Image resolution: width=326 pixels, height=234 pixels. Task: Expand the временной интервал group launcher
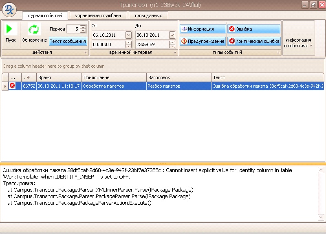175,53
